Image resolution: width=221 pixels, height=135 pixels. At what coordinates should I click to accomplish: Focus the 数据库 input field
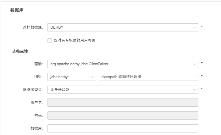coord(123,128)
